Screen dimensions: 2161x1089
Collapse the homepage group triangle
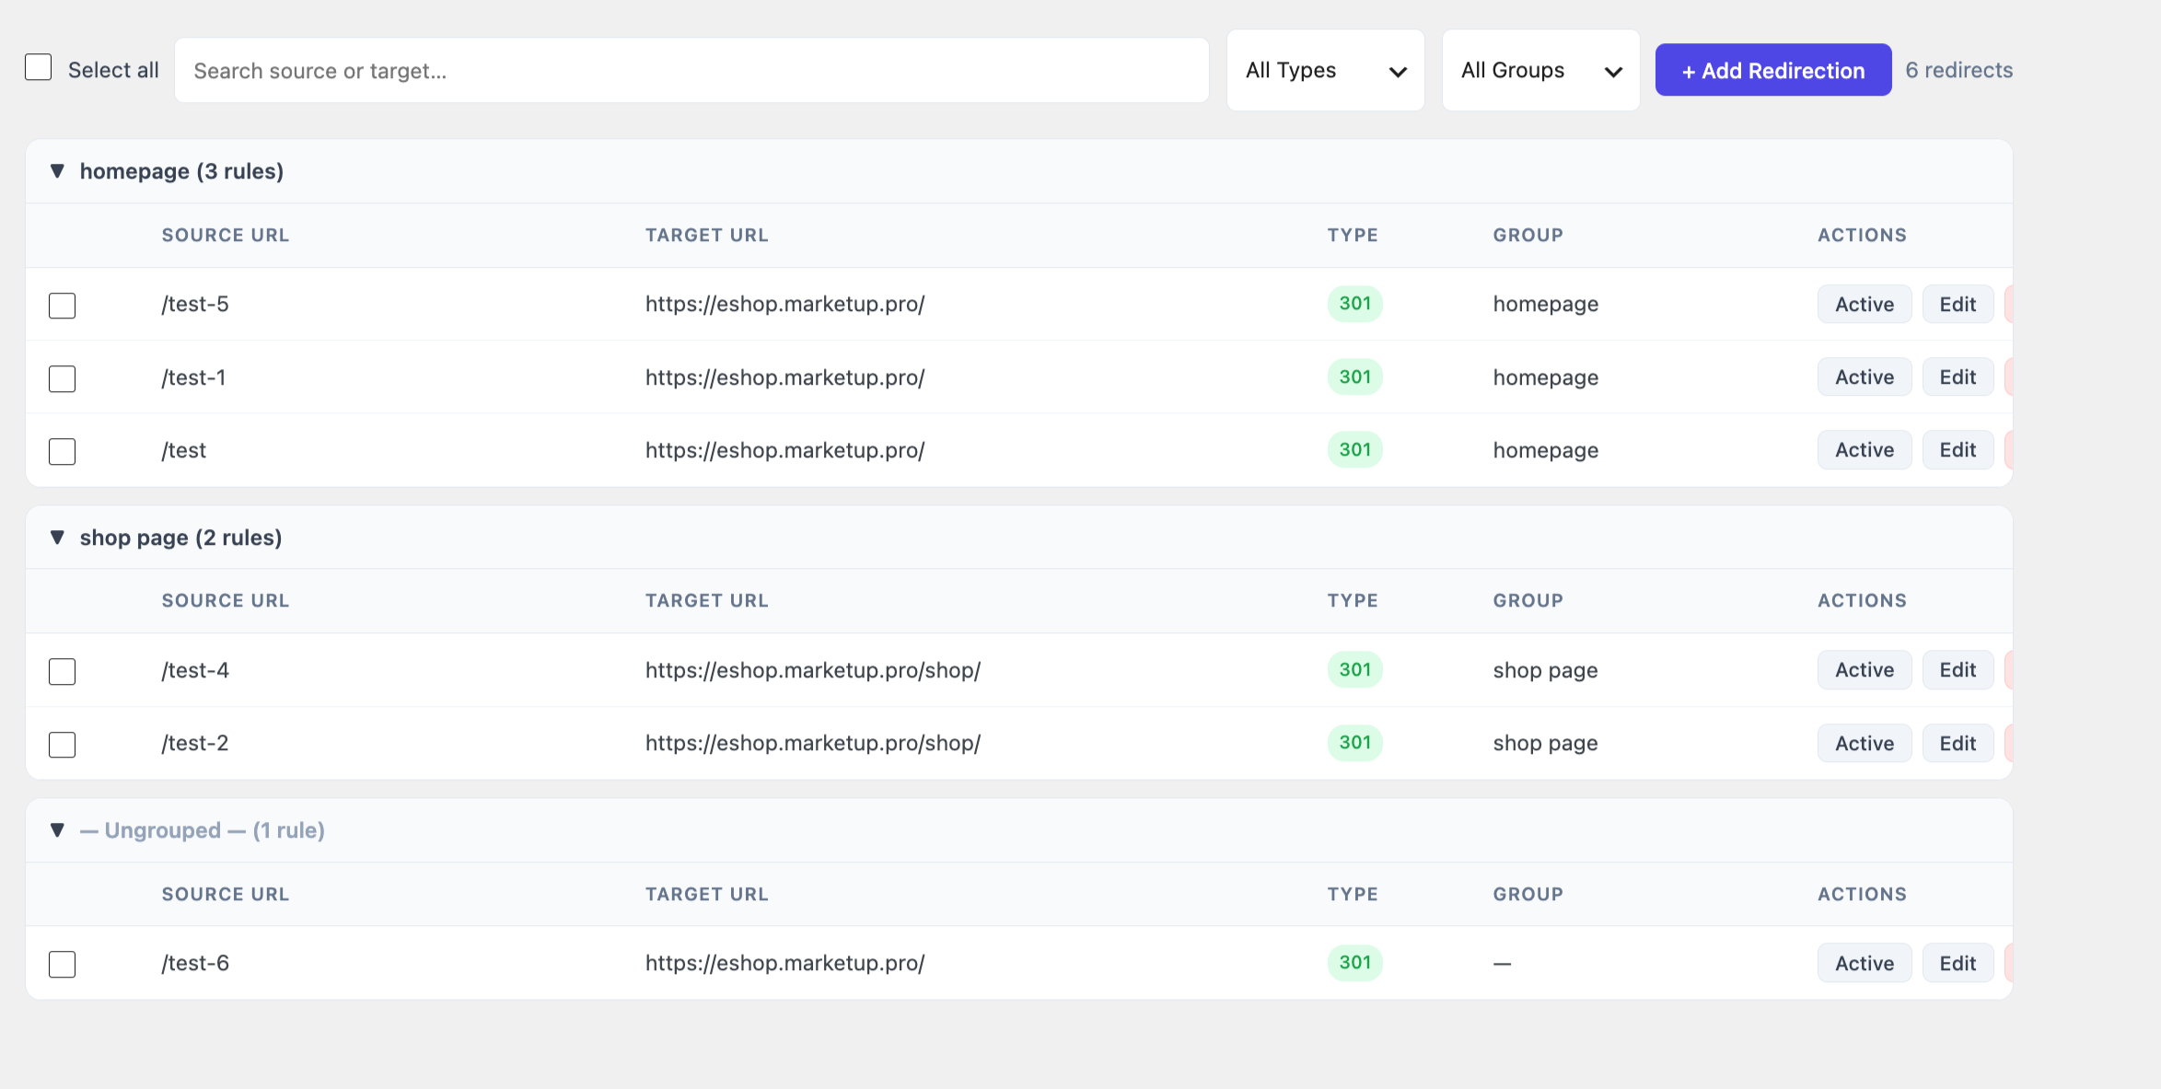coord(57,171)
